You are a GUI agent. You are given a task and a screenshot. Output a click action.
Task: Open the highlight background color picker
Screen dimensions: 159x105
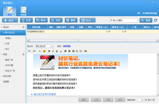point(45,51)
